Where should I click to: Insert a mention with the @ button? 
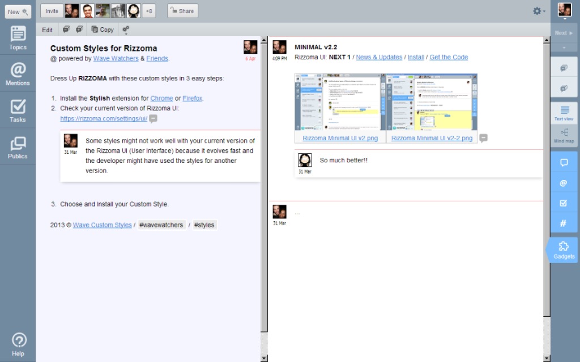pos(564,183)
